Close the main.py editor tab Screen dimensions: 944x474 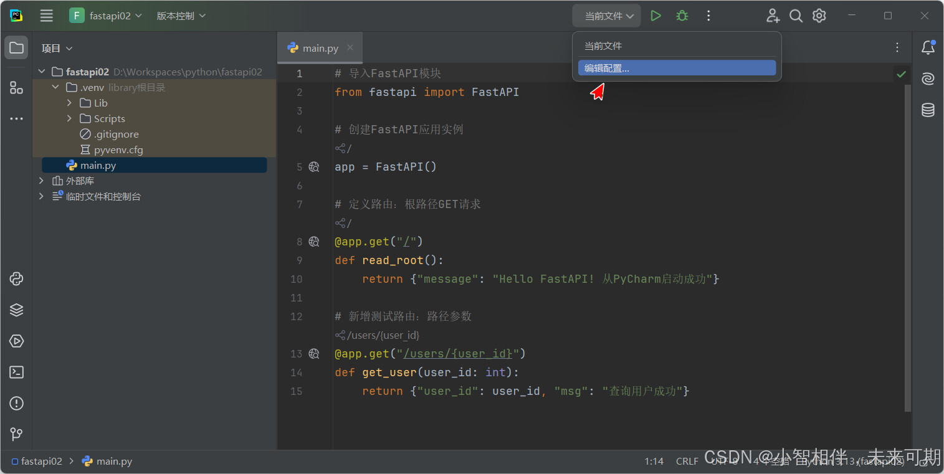(x=350, y=47)
